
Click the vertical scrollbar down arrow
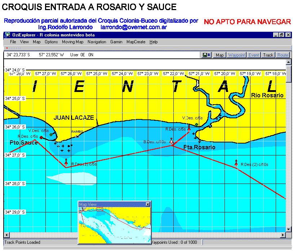click(288, 229)
